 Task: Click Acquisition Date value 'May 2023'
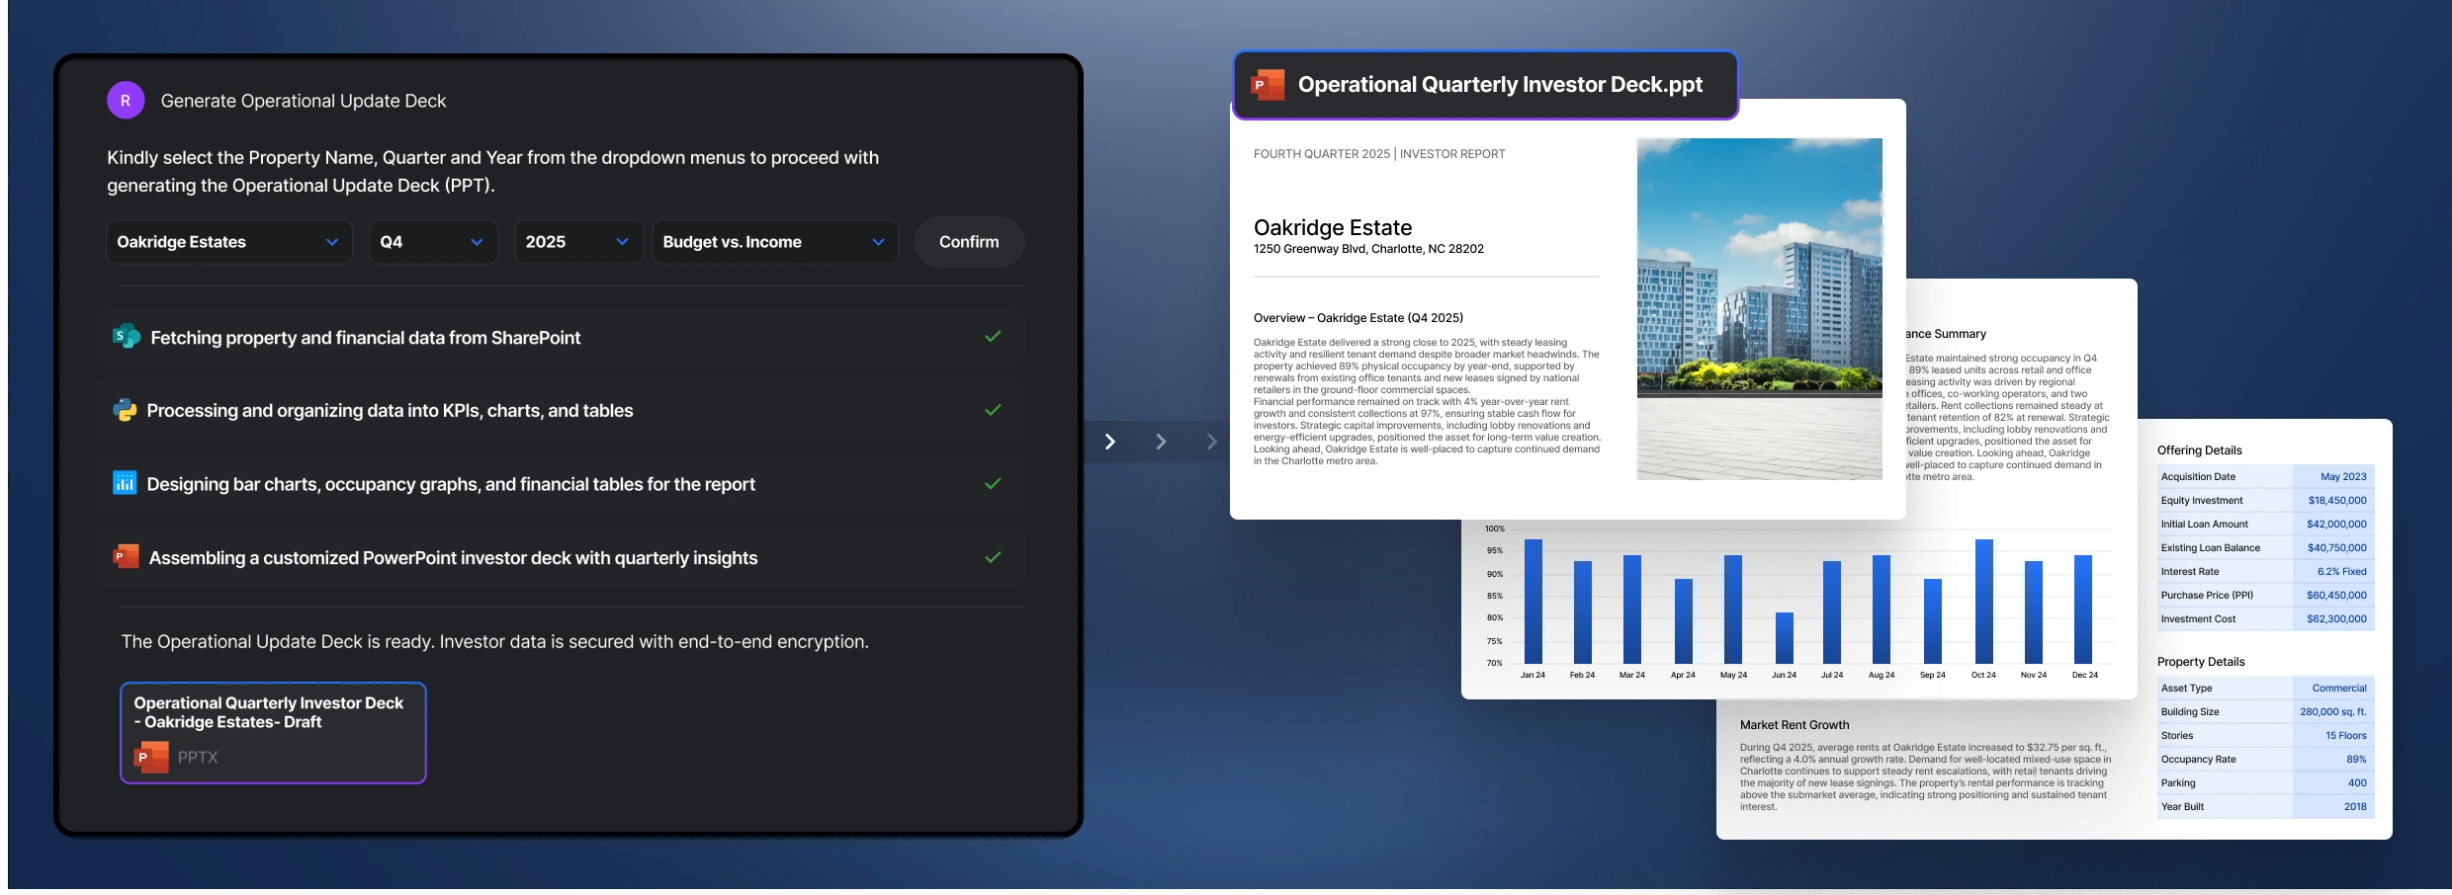(2343, 477)
